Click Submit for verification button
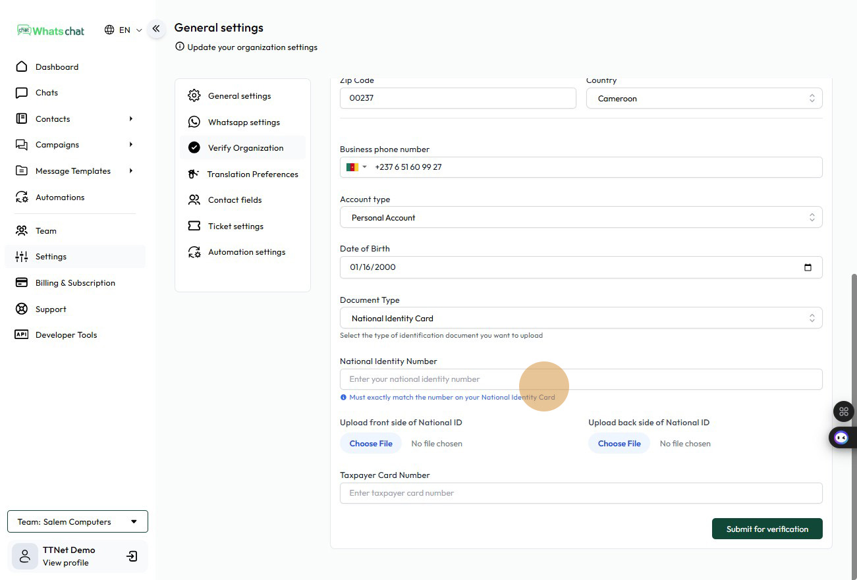The width and height of the screenshot is (857, 580). click(767, 529)
